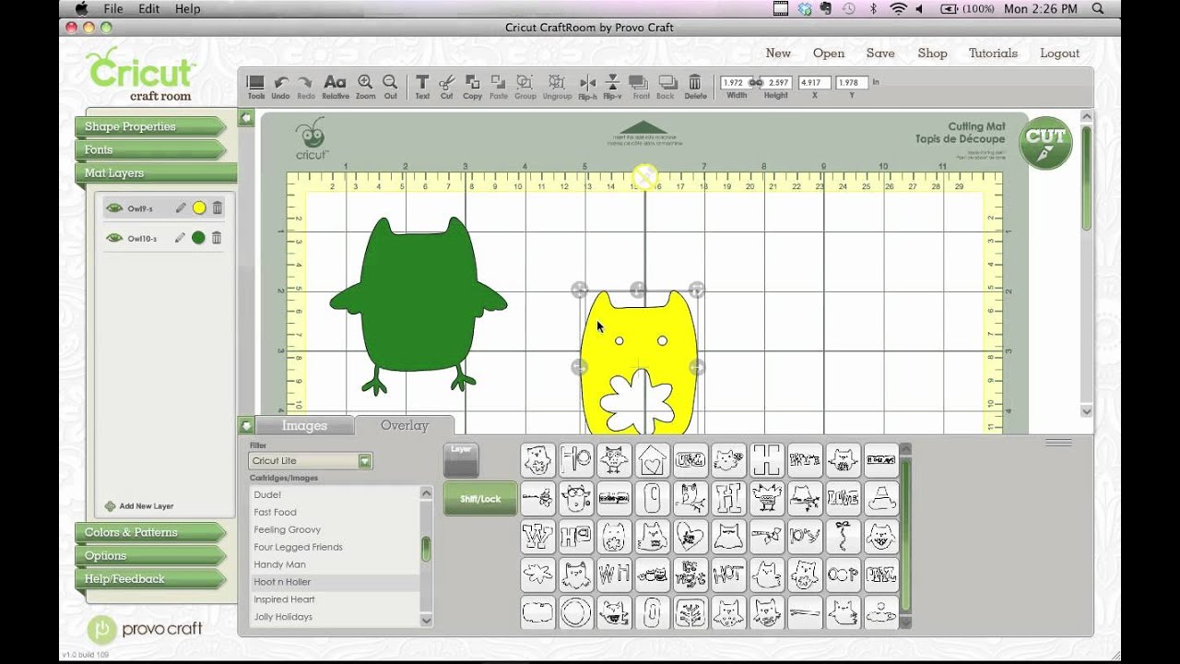Collapse left sidebar with arrow above mat
Viewport: 1180px width, 664px height.
click(x=246, y=118)
